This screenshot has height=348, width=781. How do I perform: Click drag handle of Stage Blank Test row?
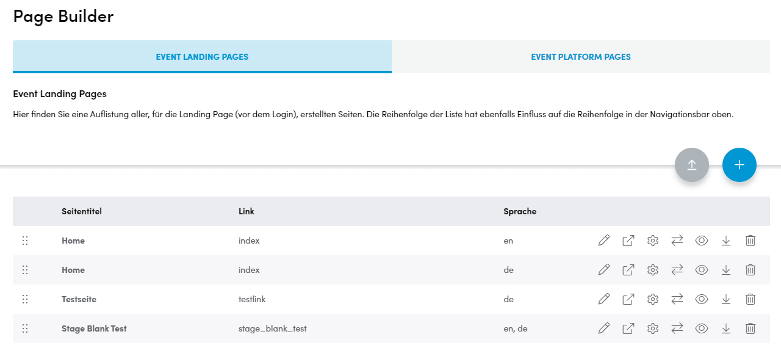25,328
